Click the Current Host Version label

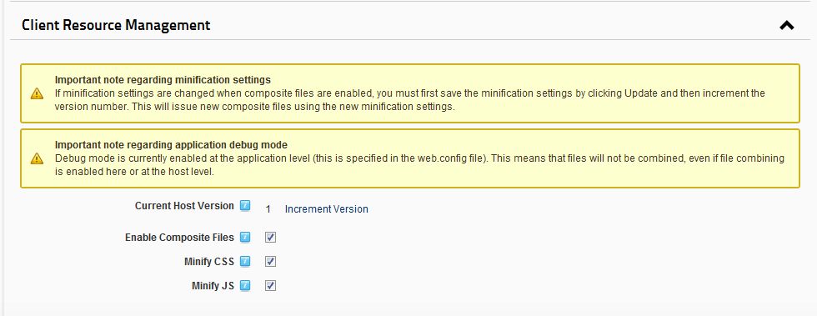[184, 205]
